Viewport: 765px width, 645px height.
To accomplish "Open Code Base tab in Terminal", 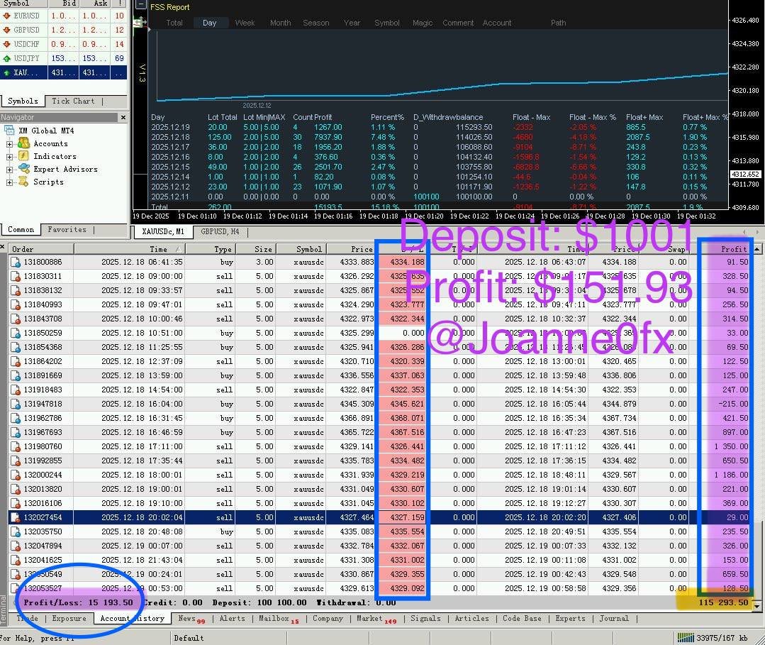I will [x=522, y=619].
